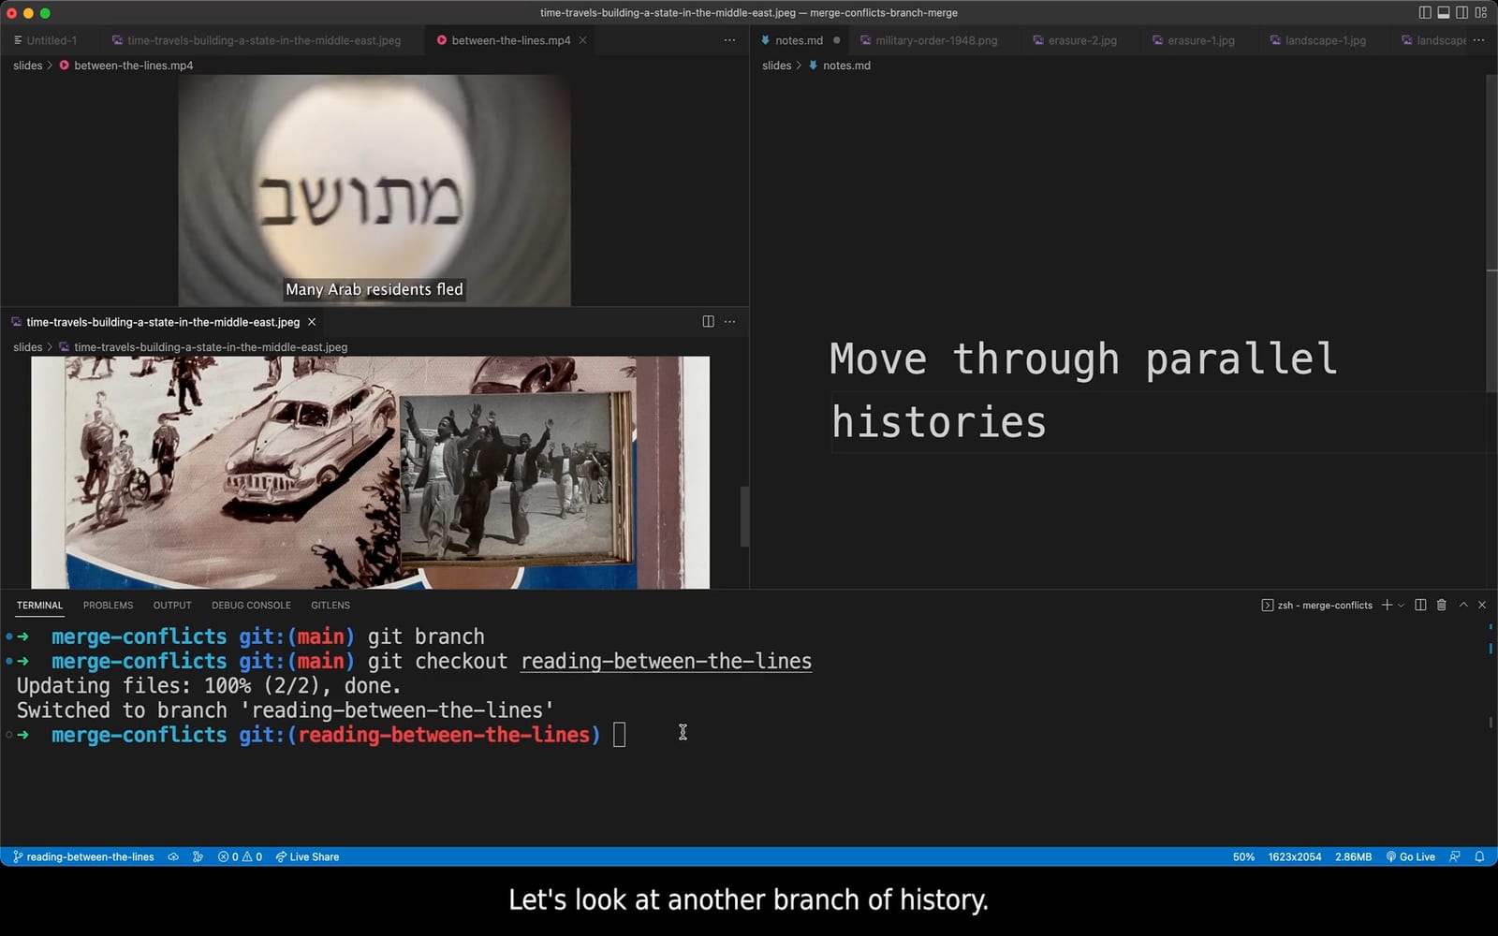Toggle the secondary sidebar layout icon

tap(1462, 13)
